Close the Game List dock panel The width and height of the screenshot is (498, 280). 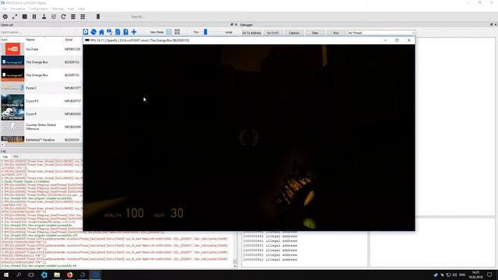[x=236, y=24]
